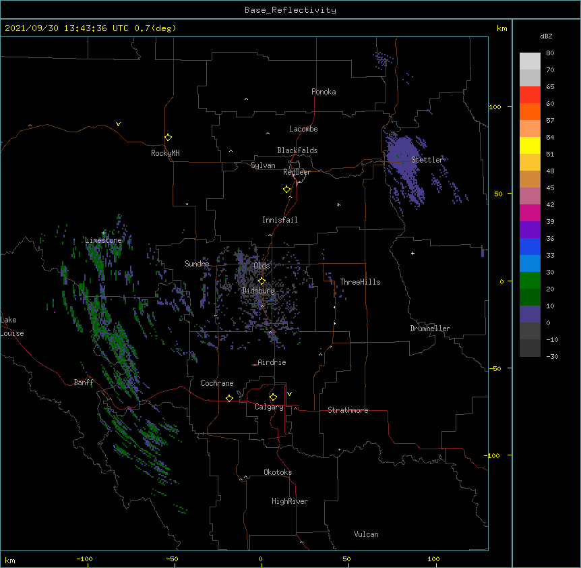
Task: Select the HighRiver label
Action: click(x=290, y=501)
